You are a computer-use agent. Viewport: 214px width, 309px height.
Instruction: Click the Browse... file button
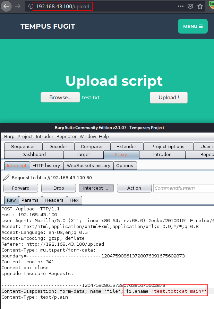(60, 97)
